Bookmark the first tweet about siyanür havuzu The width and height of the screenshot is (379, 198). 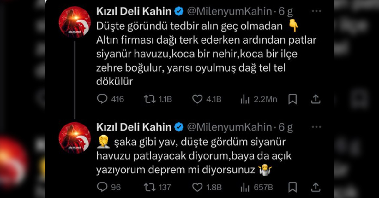pyautogui.click(x=293, y=99)
